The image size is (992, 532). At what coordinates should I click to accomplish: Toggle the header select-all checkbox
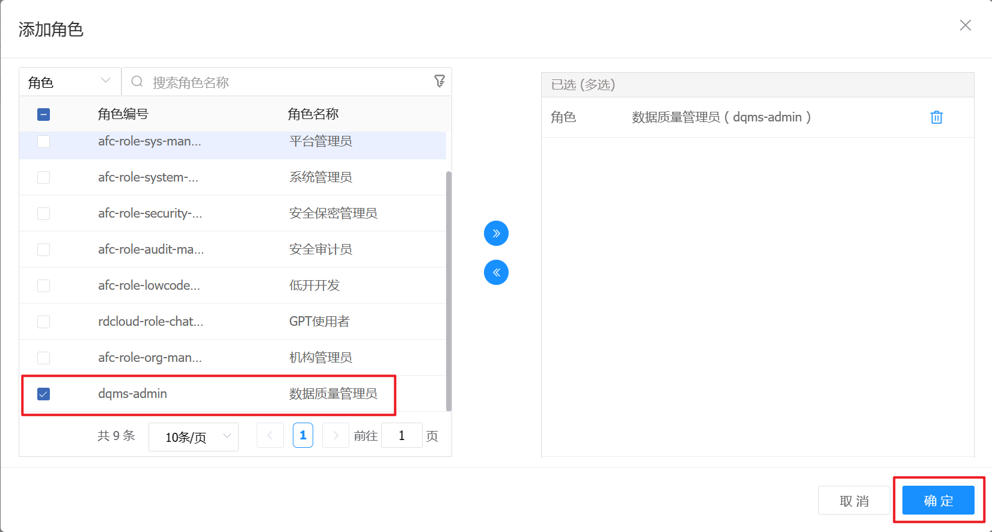coord(43,114)
